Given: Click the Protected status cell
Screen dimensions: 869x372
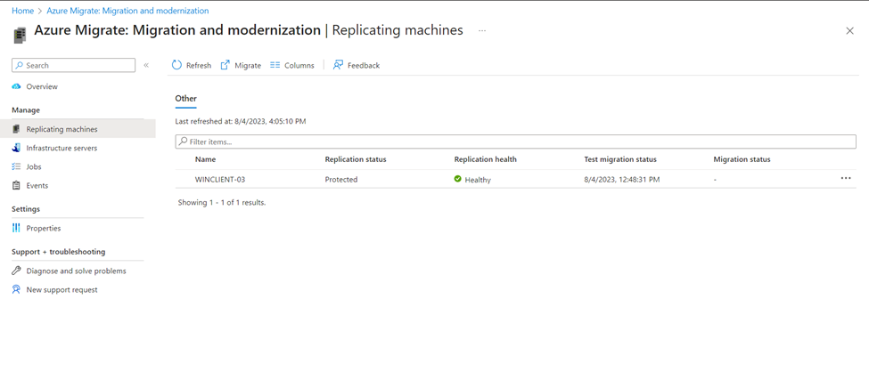Looking at the screenshot, I should coord(341,180).
